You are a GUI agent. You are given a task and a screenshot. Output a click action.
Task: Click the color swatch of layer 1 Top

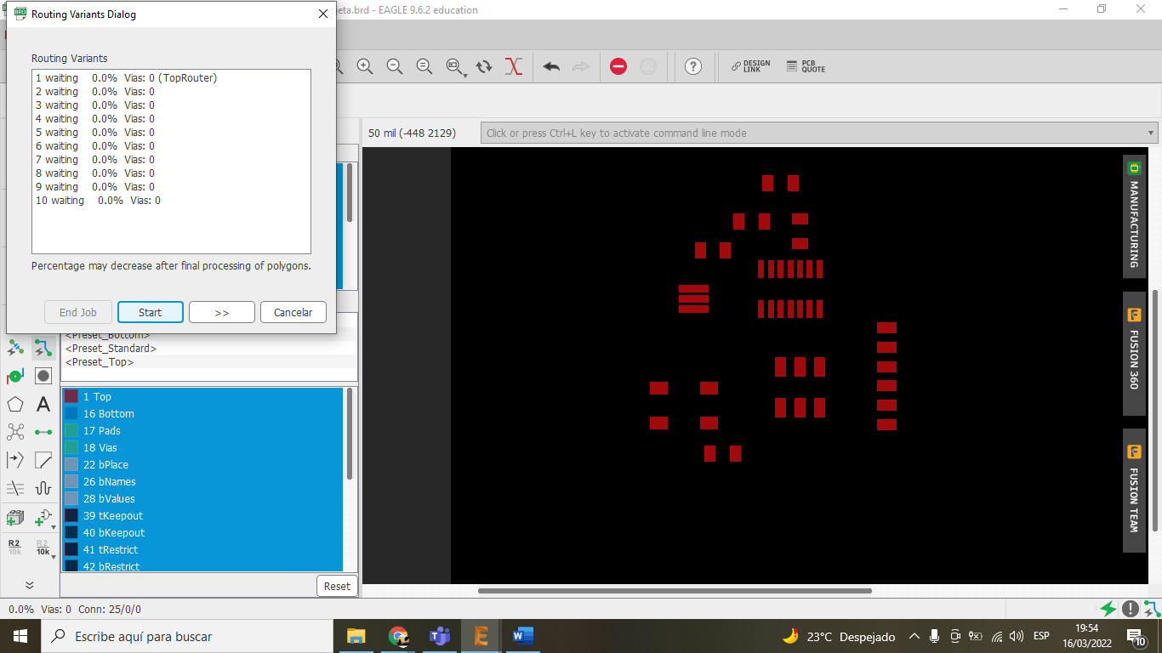coord(71,397)
